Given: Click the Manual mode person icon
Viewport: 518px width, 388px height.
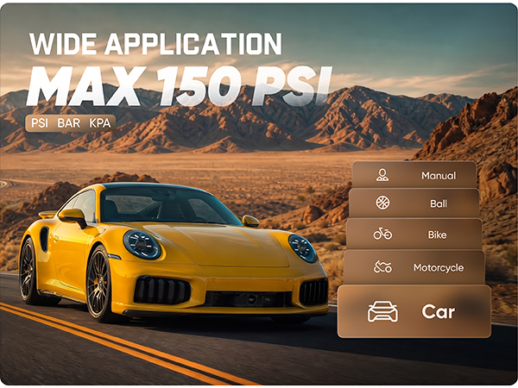Looking at the screenshot, I should [x=382, y=175].
